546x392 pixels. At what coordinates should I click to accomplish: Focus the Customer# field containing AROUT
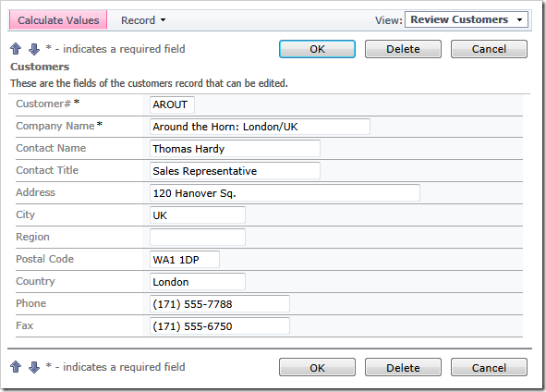pyautogui.click(x=172, y=104)
